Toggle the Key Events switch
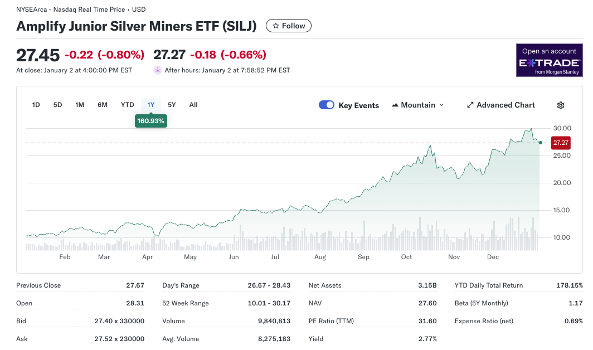Image resolution: width=593 pixels, height=350 pixels. [x=327, y=105]
